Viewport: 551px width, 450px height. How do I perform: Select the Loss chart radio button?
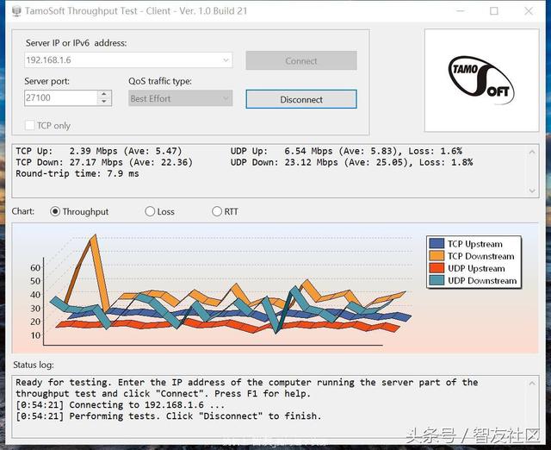tap(150, 211)
